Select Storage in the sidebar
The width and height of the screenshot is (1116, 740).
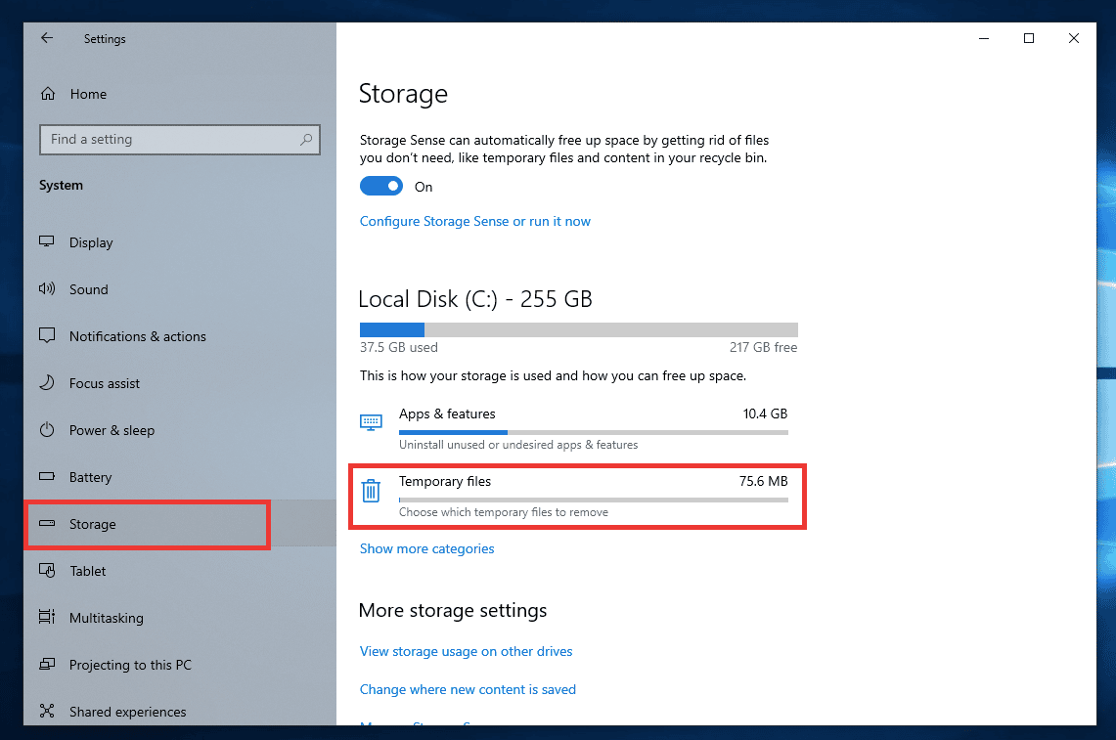pos(179,524)
